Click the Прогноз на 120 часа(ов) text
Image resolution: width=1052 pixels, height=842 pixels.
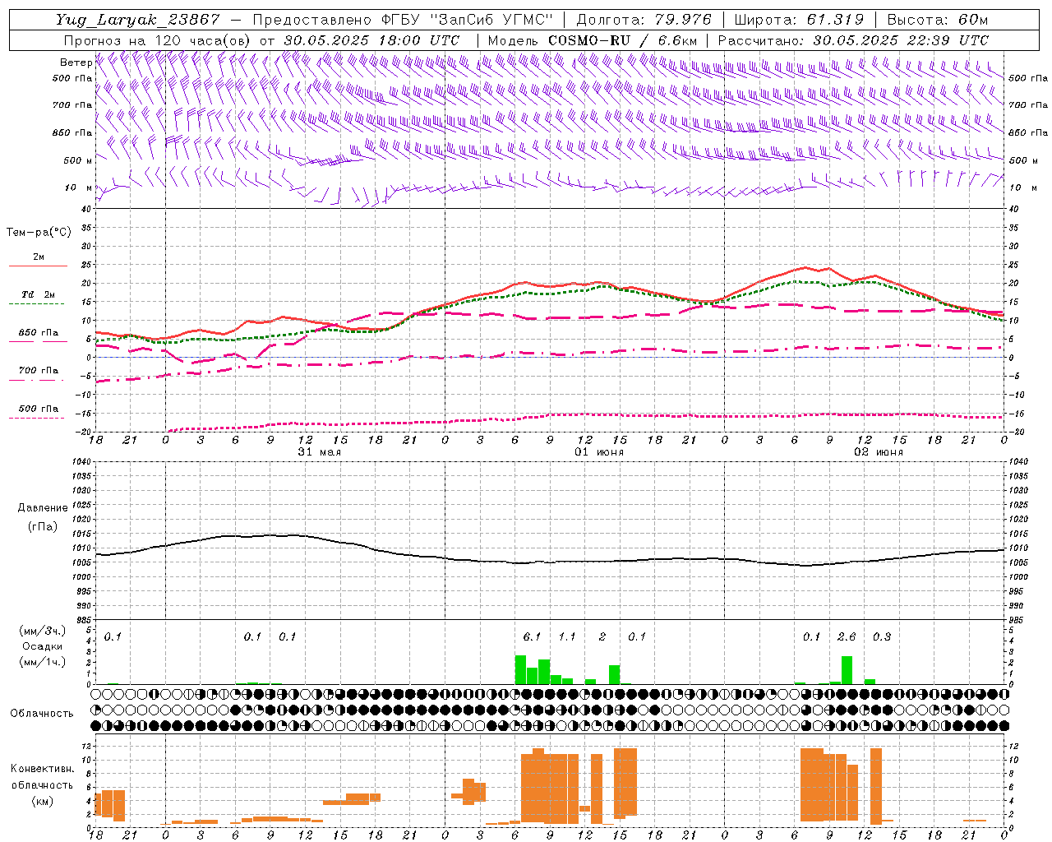click(x=157, y=40)
